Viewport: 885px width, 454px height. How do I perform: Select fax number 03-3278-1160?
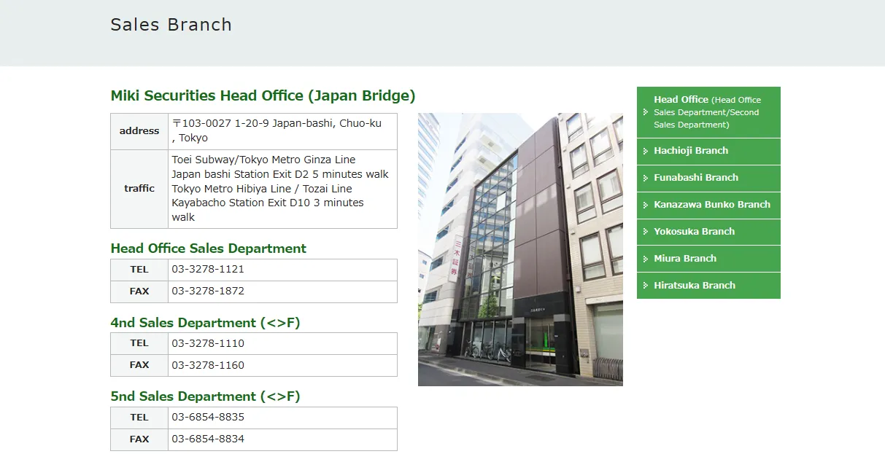(208, 365)
